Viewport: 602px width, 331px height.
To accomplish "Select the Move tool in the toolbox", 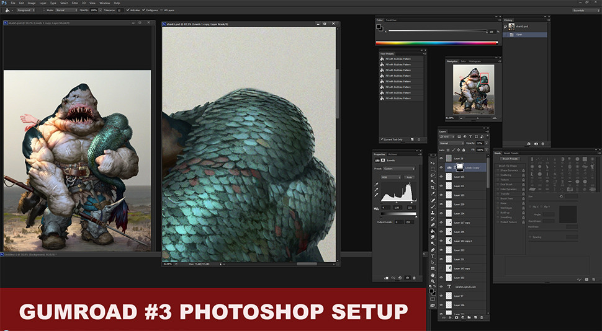I will (433, 162).
